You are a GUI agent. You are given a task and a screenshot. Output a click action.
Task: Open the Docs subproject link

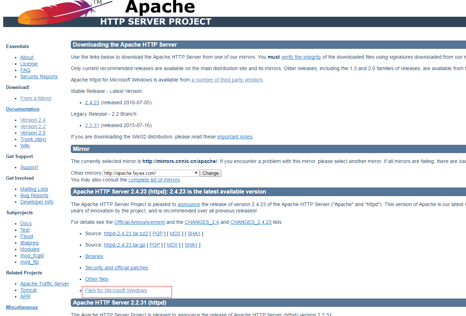point(26,223)
